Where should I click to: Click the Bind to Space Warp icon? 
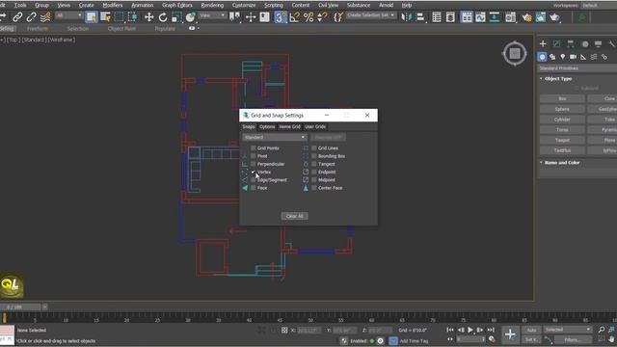(45, 17)
